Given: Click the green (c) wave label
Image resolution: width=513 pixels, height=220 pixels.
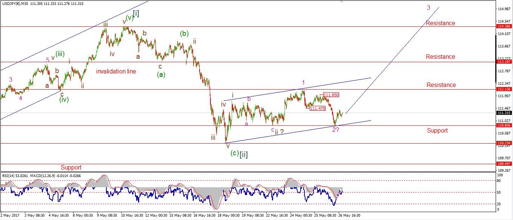Looking at the screenshot, I should (234, 153).
